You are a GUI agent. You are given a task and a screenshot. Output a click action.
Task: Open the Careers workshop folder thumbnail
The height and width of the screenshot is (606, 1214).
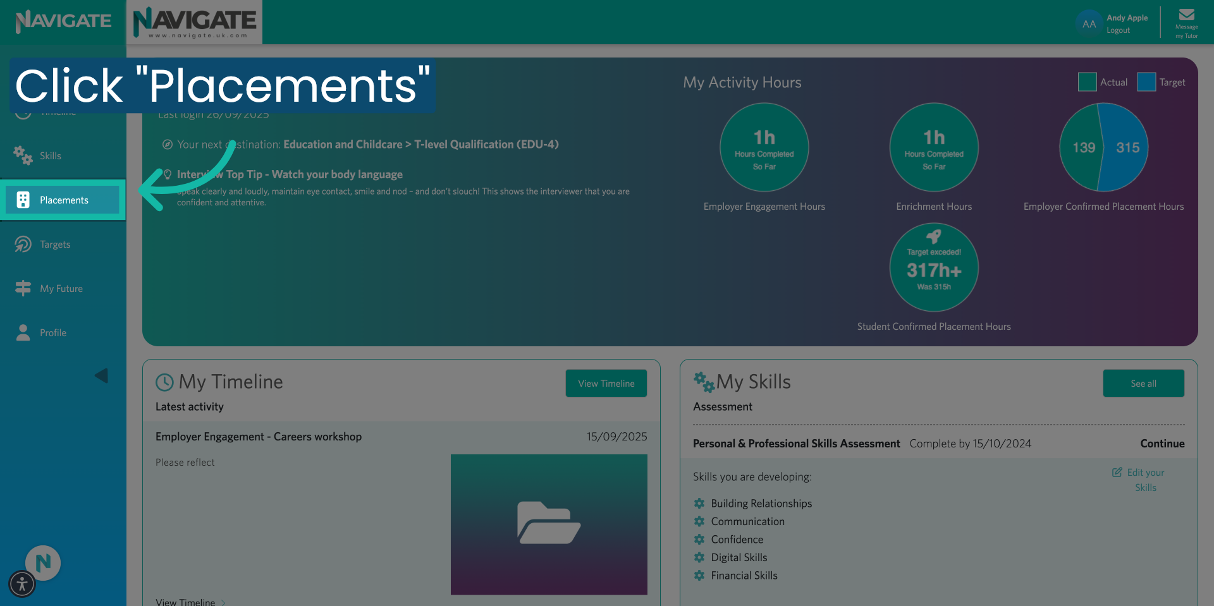click(548, 524)
